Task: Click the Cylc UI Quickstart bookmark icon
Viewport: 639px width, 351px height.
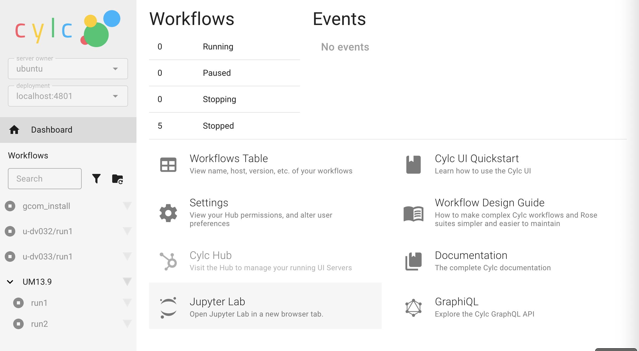Action: (x=413, y=165)
